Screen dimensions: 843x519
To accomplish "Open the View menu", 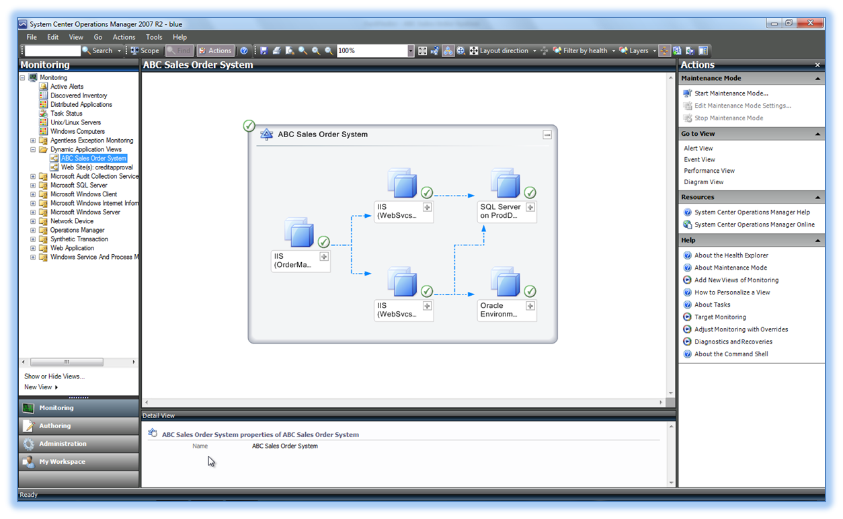I will tap(76, 37).
